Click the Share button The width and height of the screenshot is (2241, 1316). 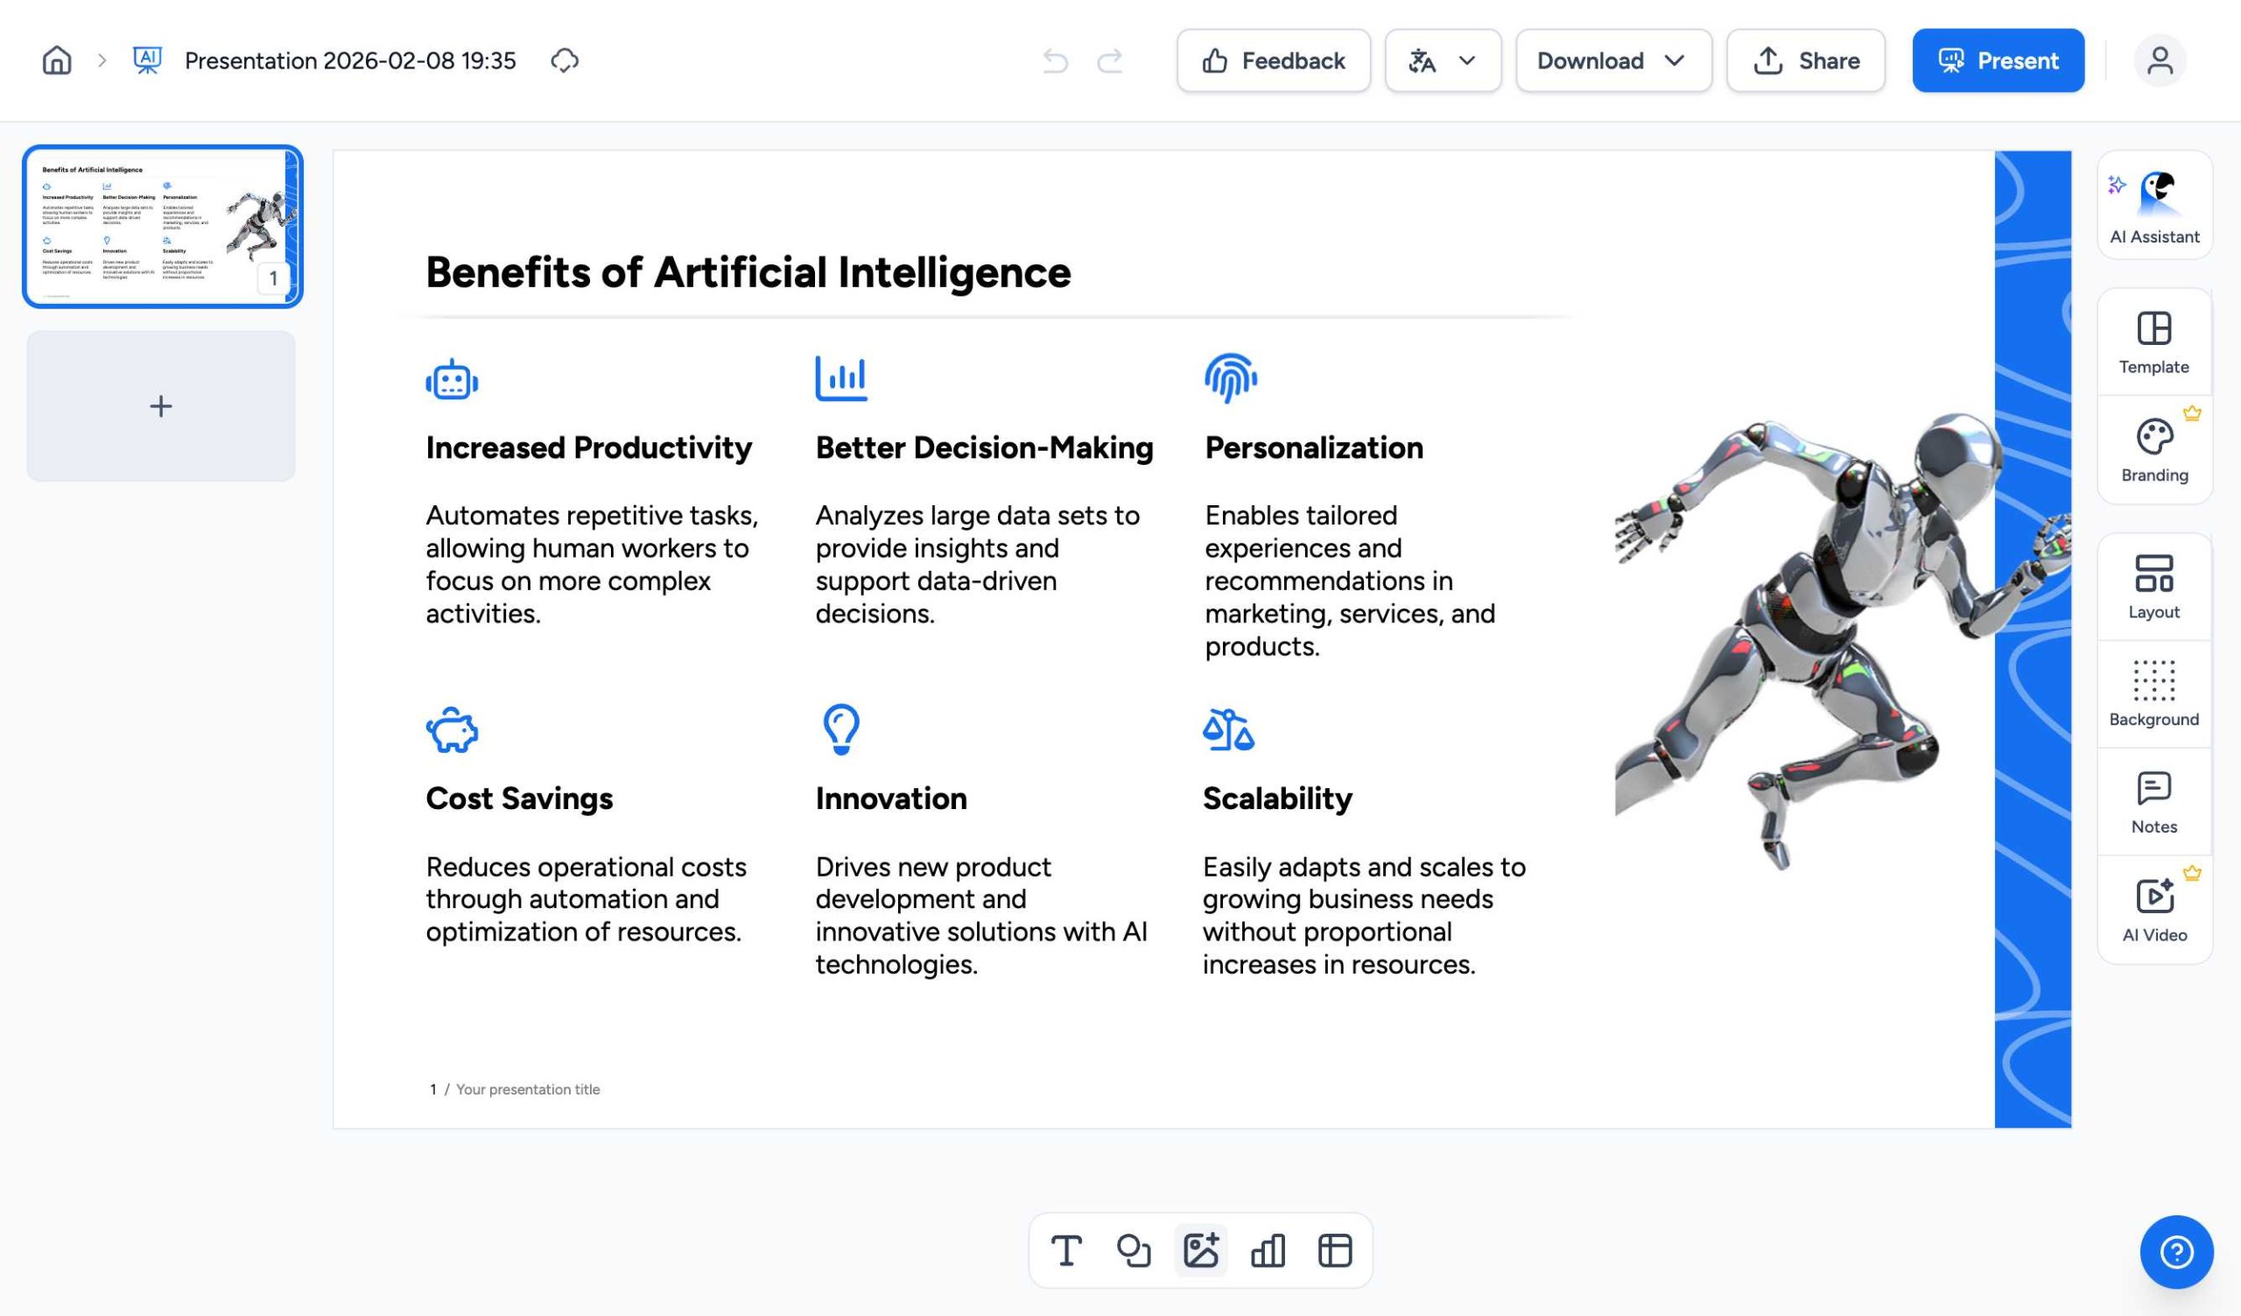pyautogui.click(x=1805, y=60)
